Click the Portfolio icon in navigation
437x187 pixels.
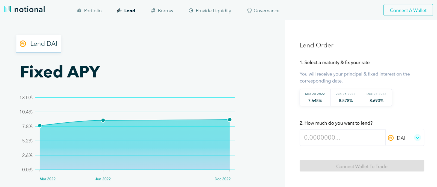coord(79,10)
